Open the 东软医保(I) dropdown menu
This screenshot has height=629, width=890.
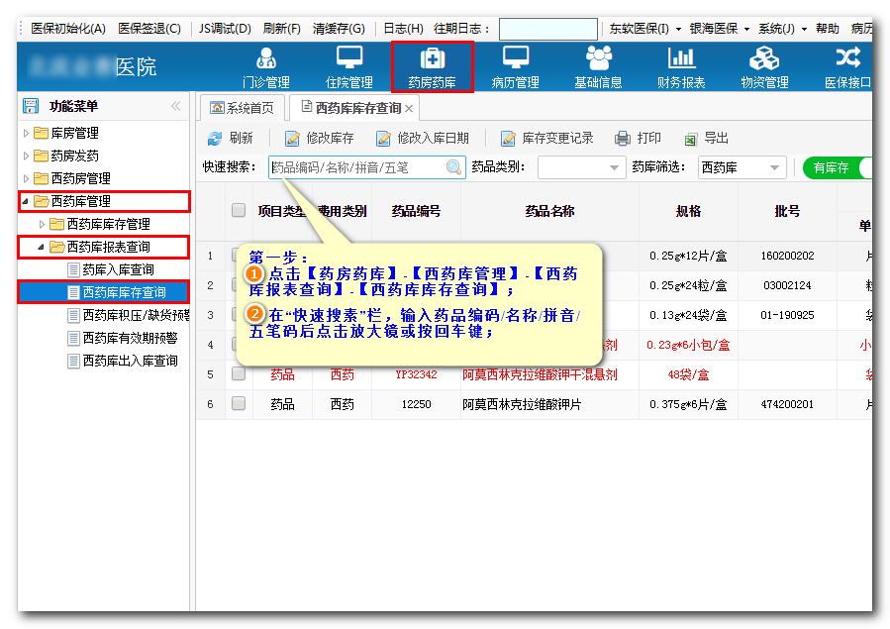tap(644, 29)
